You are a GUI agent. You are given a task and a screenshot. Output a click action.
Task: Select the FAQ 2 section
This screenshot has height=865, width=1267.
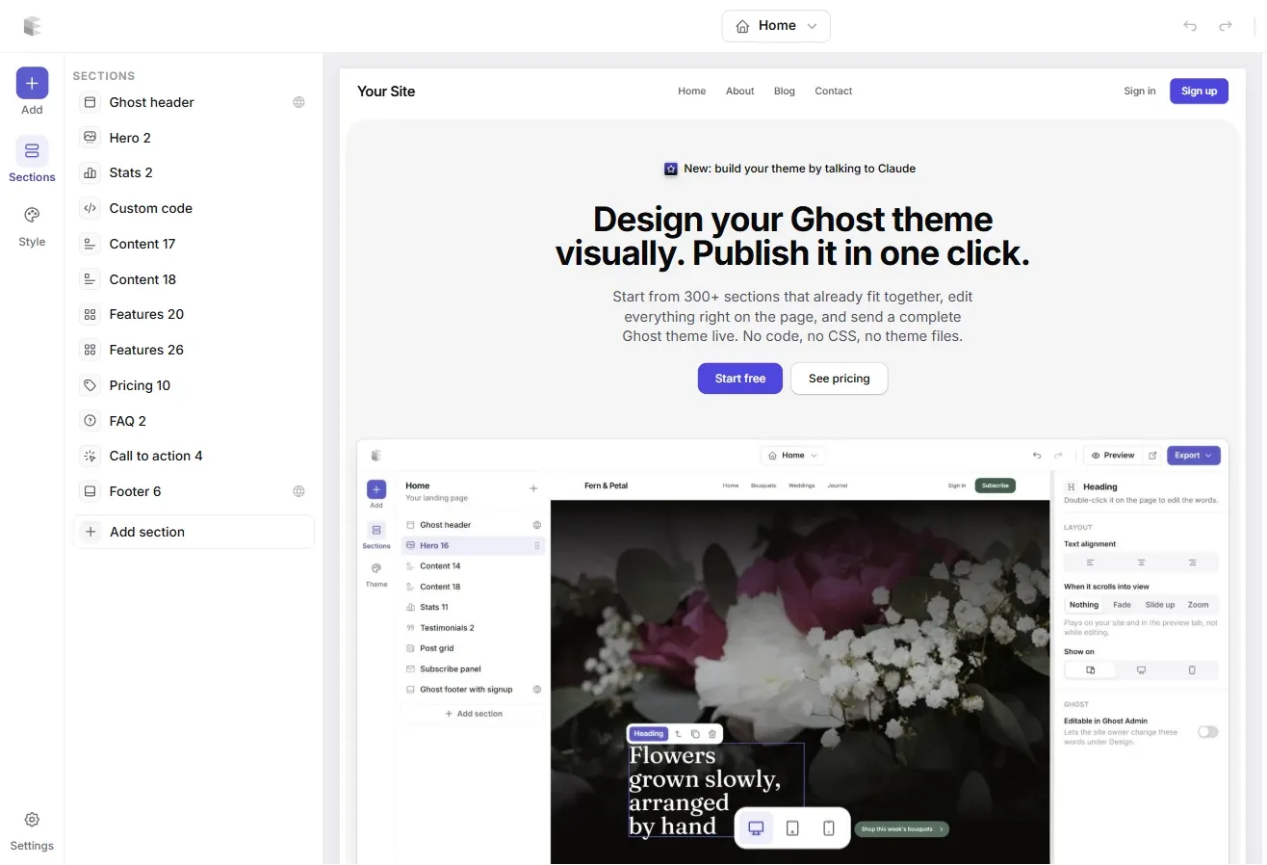(194, 421)
